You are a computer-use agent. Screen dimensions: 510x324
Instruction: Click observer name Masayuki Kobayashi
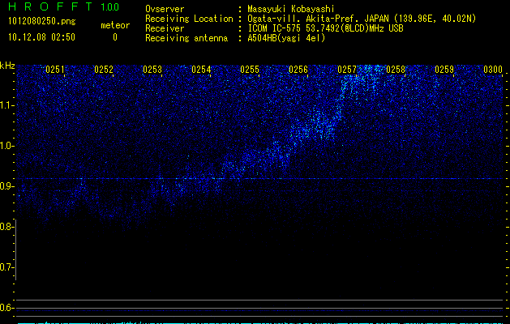pyautogui.click(x=291, y=9)
